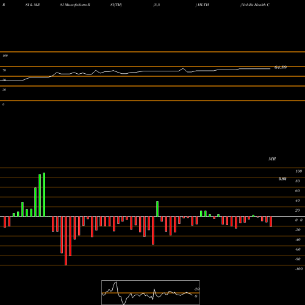Click the 'MR' label above the histogram
The width and height of the screenshot is (305, 305).
tap(272, 159)
